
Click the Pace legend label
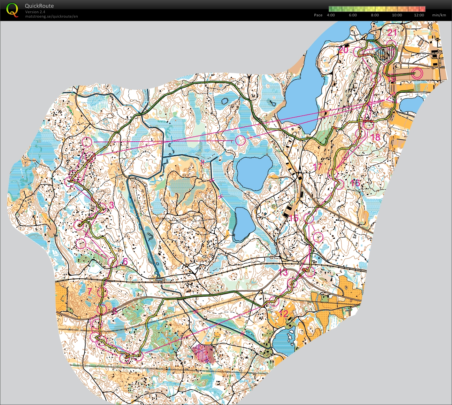point(318,15)
